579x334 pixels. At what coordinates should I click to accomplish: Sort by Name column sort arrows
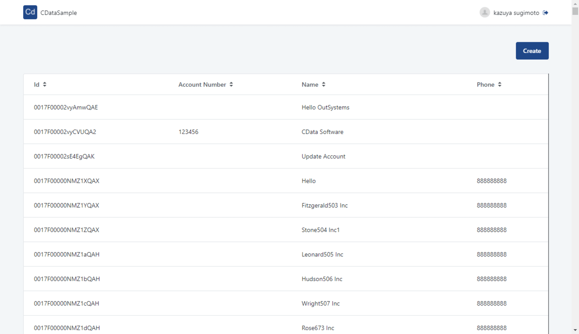coord(323,84)
